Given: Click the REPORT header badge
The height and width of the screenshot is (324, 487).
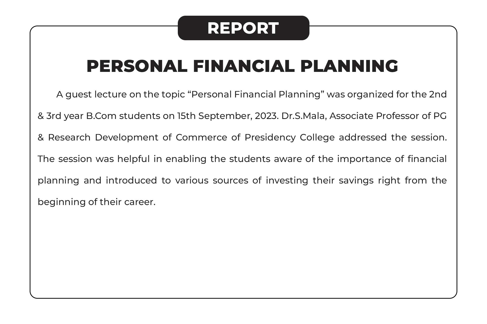Looking at the screenshot, I should pyautogui.click(x=243, y=28).
